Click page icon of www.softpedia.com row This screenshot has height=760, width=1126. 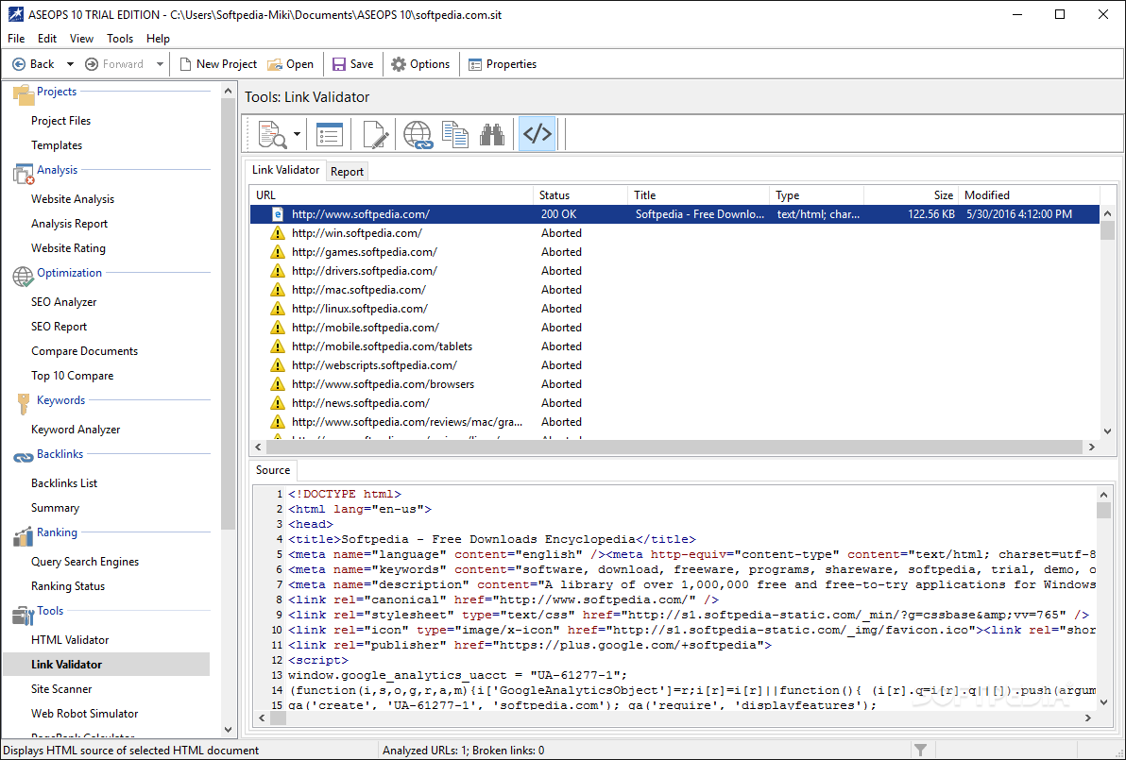click(277, 214)
